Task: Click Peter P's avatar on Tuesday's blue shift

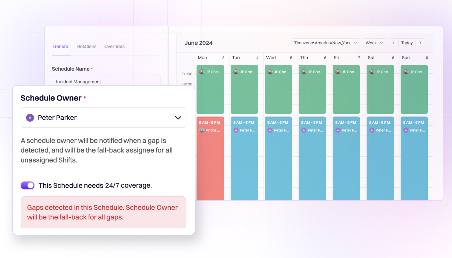Action: tap(236, 130)
